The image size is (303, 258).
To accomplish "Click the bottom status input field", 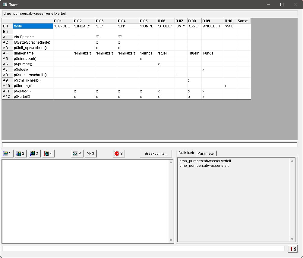I will click(x=143, y=249).
